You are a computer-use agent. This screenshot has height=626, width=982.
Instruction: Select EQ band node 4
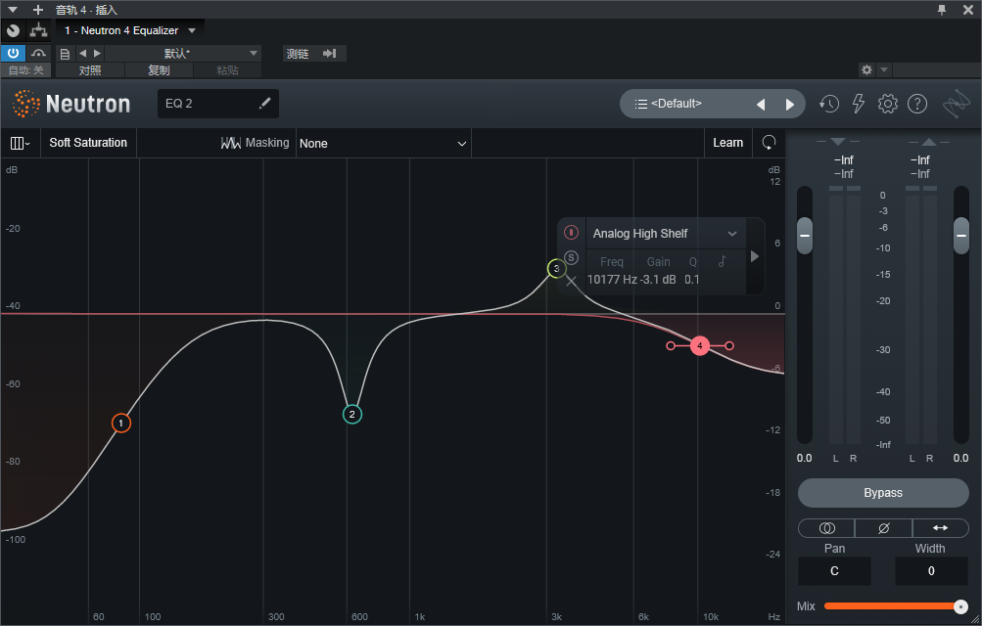(x=700, y=345)
